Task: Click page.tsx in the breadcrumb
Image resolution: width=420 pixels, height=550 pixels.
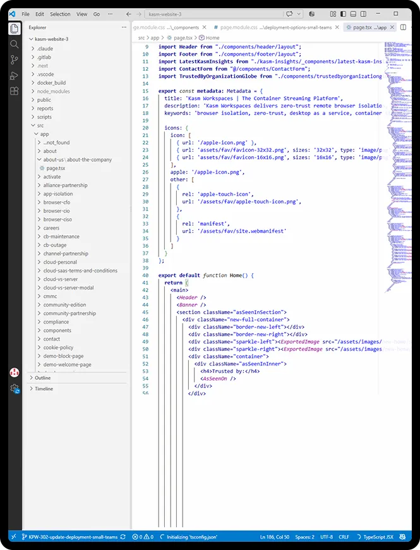Action: click(180, 37)
